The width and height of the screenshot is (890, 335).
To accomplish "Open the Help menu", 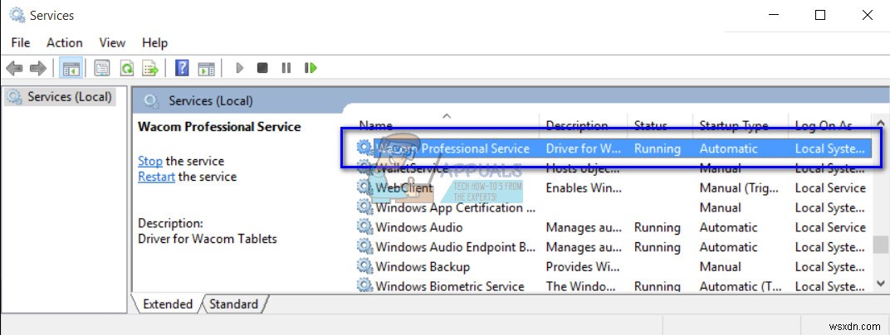I will (x=154, y=43).
